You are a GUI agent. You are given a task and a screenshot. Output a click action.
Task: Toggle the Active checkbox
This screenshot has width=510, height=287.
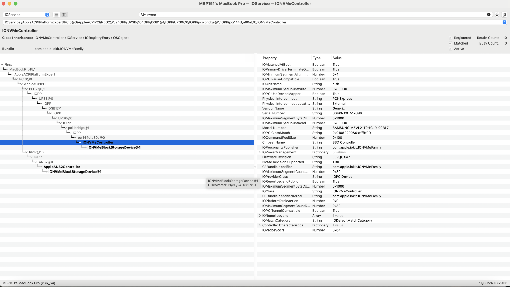tap(450, 49)
